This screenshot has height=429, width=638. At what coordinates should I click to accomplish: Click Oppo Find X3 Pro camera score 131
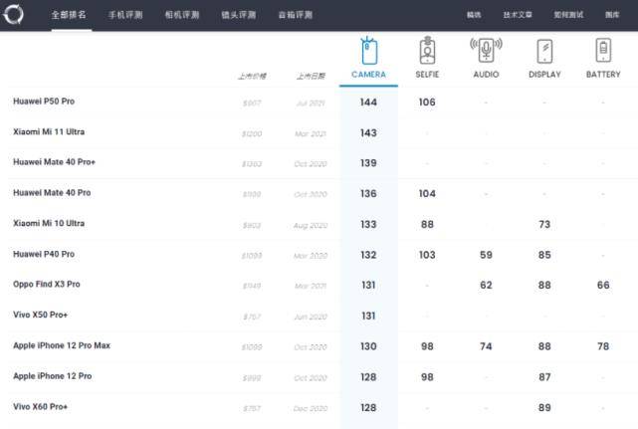click(x=367, y=285)
